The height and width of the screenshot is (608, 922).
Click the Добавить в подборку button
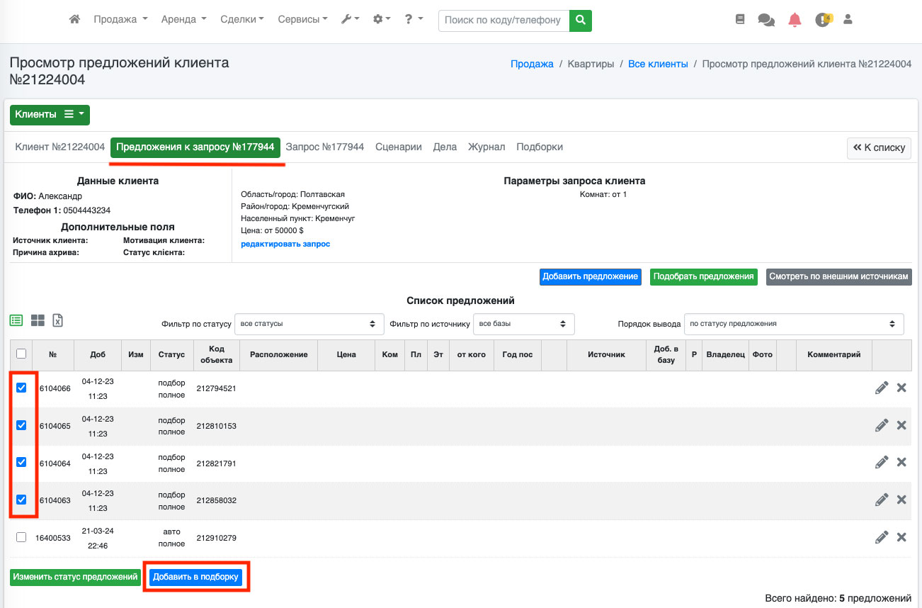click(195, 578)
